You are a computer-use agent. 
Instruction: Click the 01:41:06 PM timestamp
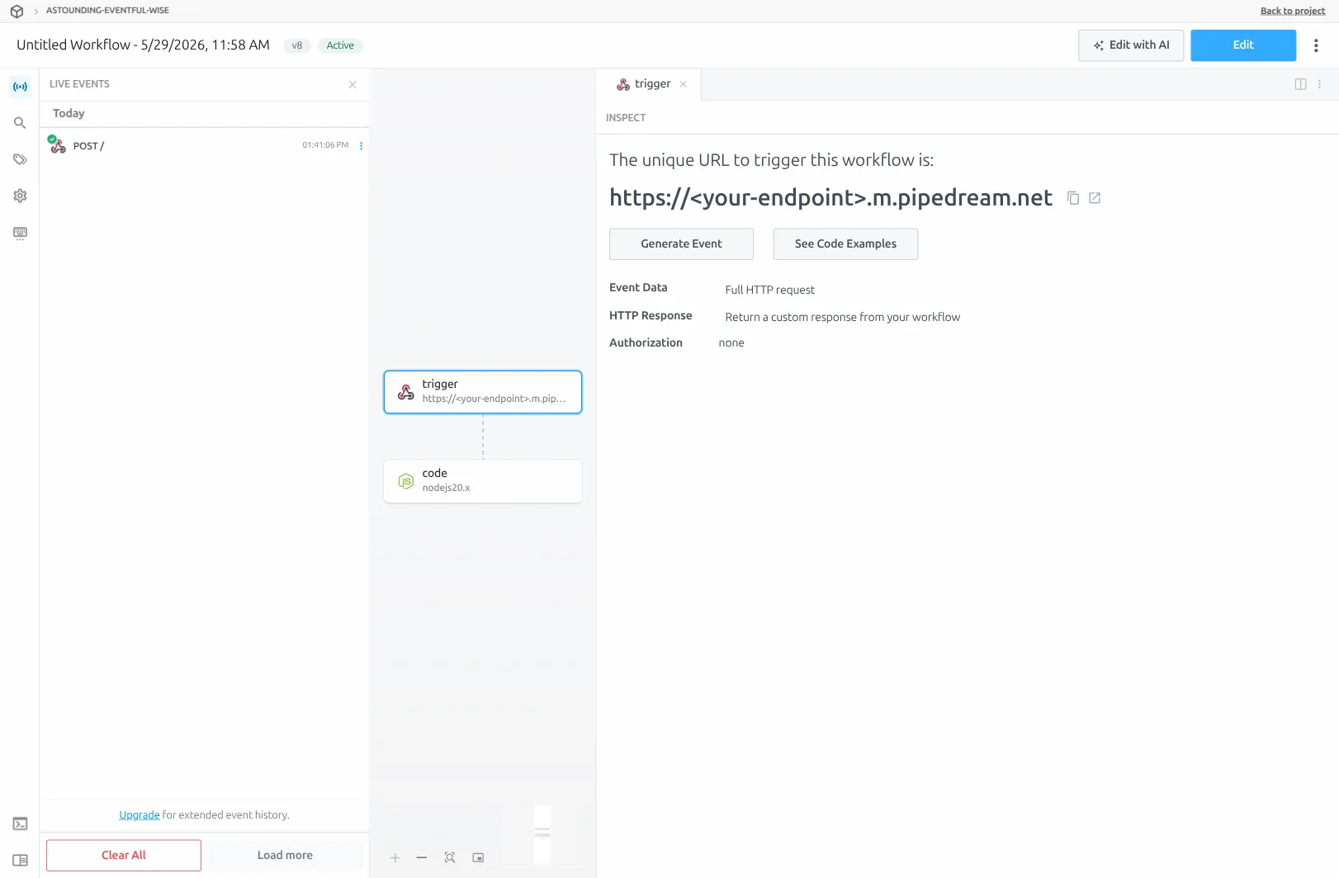[x=325, y=145]
